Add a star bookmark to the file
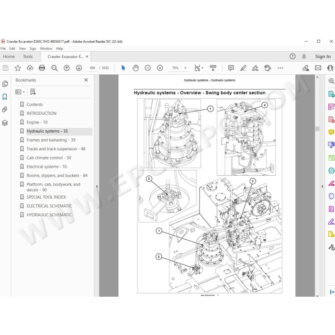The width and height of the screenshot is (335, 335). 18,68
